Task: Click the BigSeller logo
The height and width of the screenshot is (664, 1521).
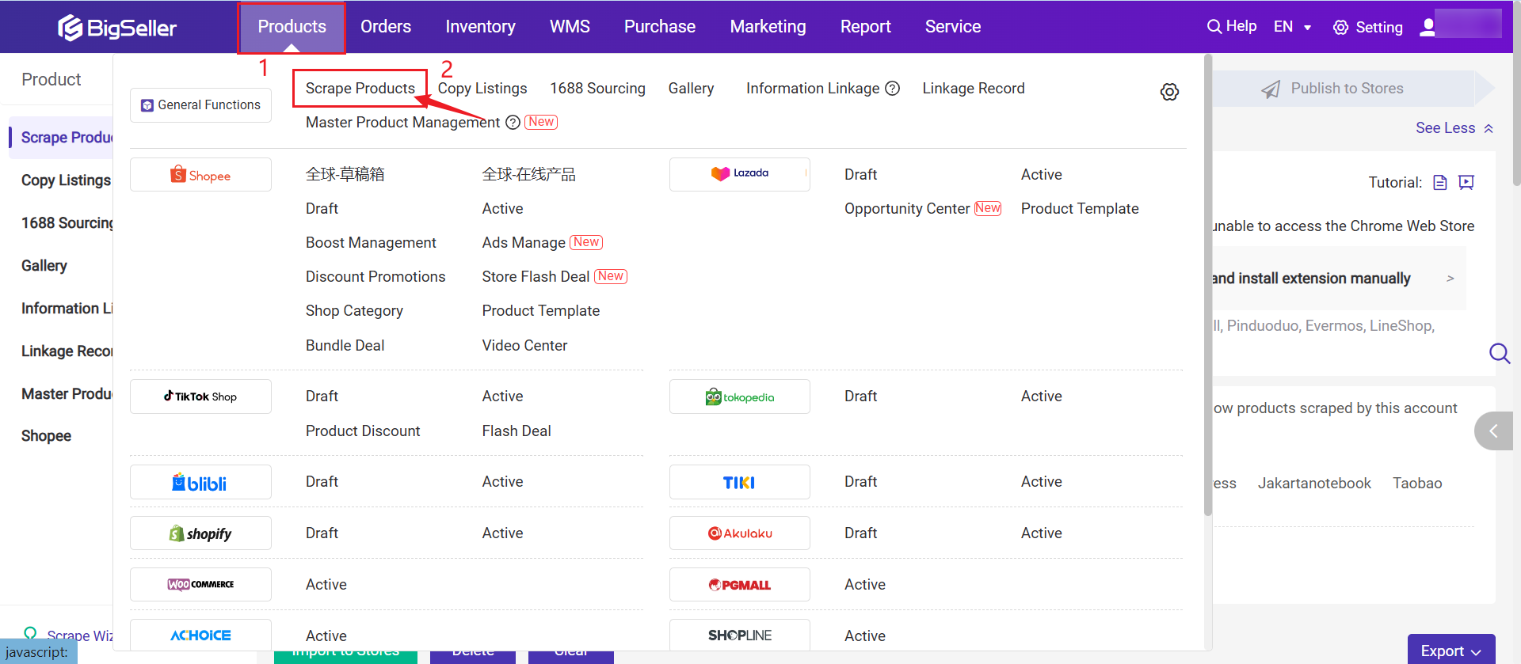Action: (117, 28)
